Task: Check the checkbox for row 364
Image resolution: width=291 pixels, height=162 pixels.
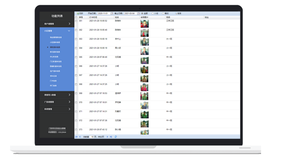Action: (x=76, y=48)
